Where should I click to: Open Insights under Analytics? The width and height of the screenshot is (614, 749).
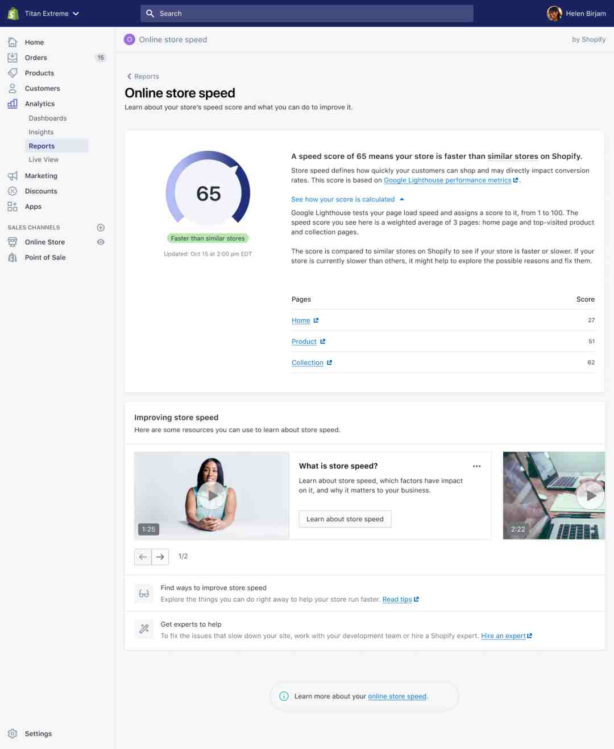(41, 132)
